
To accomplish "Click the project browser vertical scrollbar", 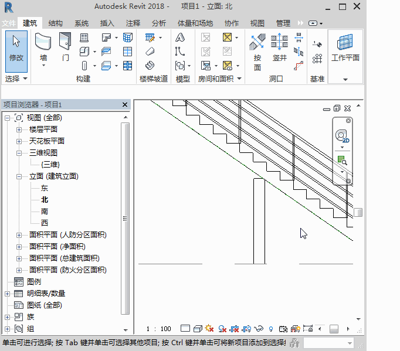I will [124, 218].
